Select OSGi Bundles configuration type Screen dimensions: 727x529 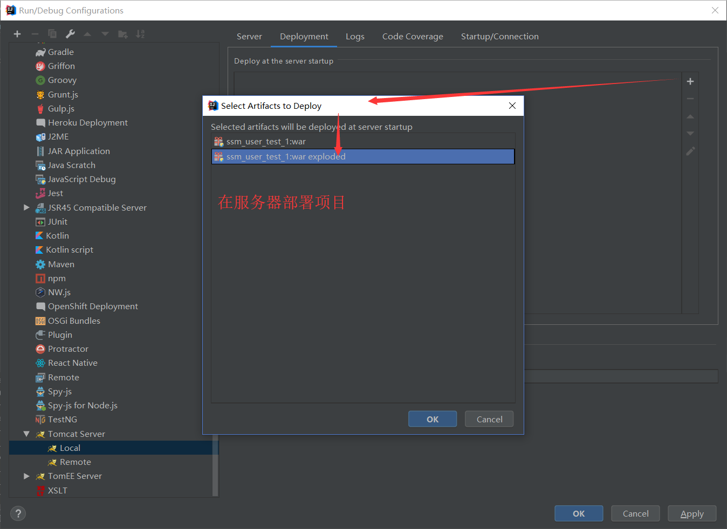coord(67,321)
